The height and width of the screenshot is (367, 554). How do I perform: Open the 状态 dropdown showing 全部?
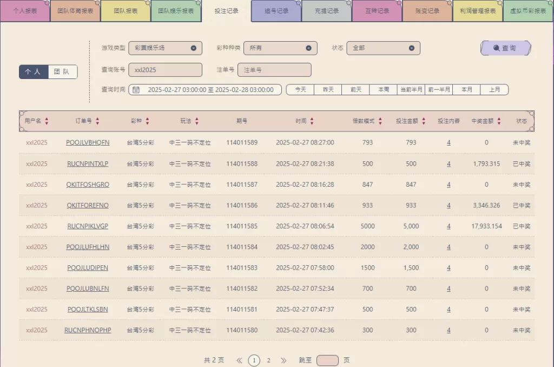(384, 48)
